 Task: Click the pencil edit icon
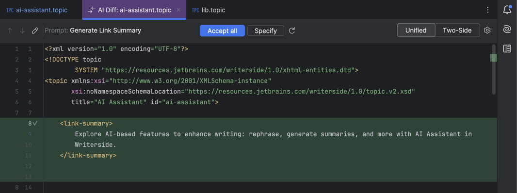point(35,31)
